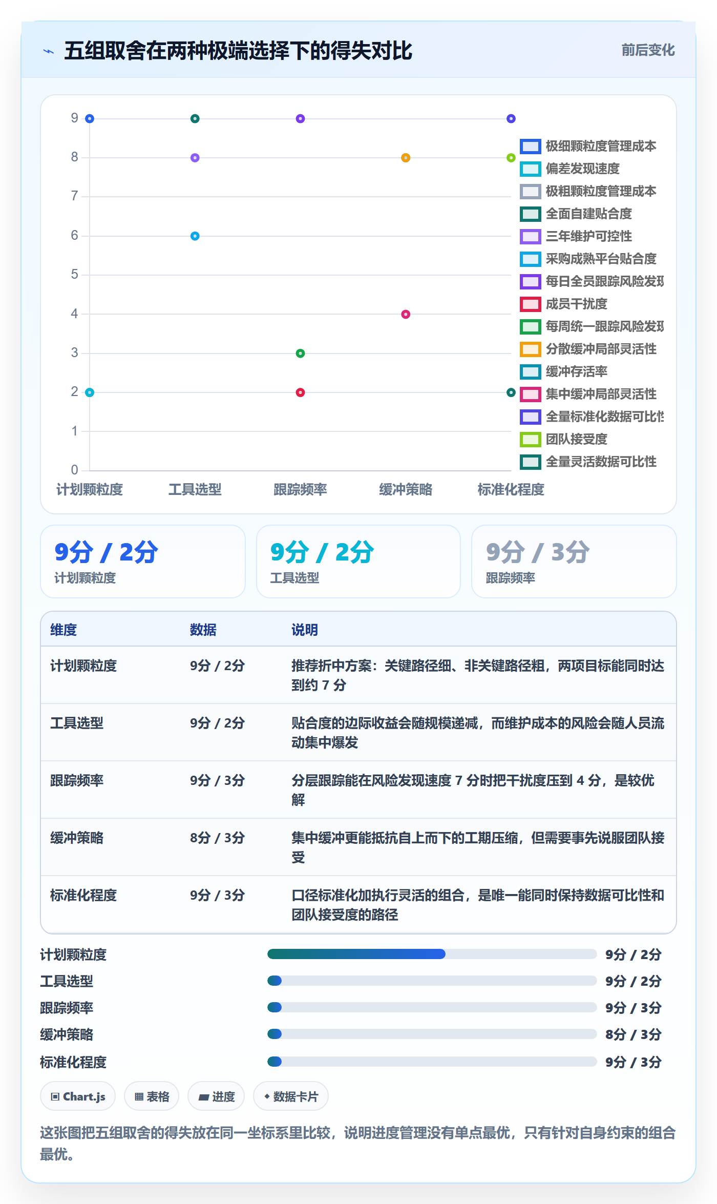Select the orange 缓冲策略 point at value 8

[x=406, y=158]
